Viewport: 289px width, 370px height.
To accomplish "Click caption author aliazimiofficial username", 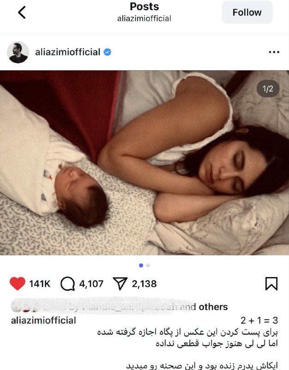I will (x=43, y=321).
